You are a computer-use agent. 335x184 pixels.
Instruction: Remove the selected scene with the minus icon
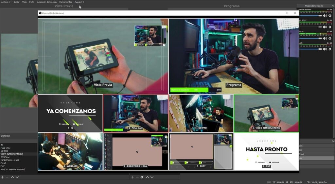pos(7,177)
